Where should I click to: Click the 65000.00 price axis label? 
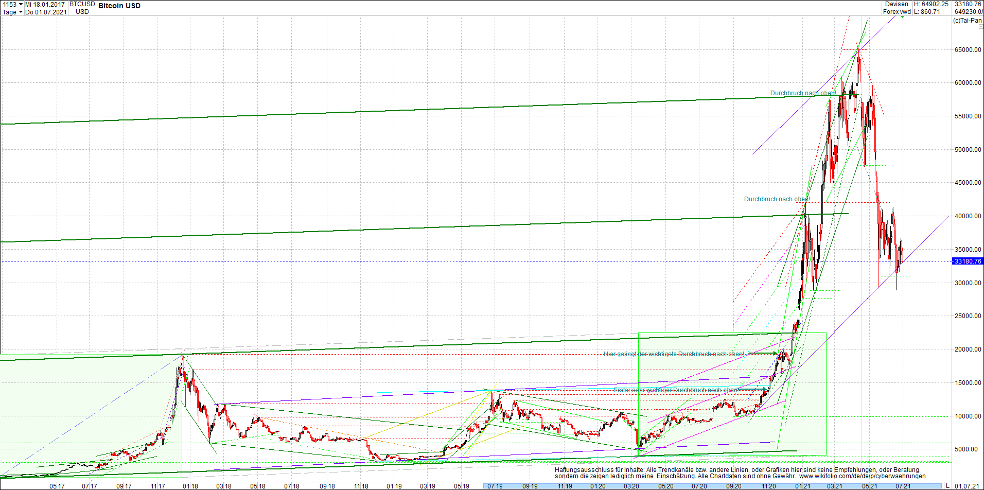[968, 50]
